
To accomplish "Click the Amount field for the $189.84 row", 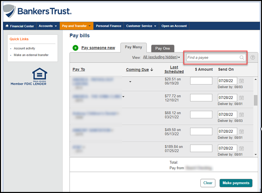I will tap(201, 148).
